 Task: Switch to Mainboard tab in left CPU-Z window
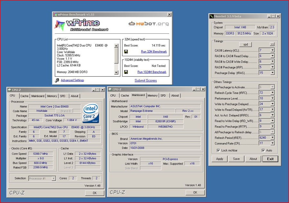tap(38, 96)
